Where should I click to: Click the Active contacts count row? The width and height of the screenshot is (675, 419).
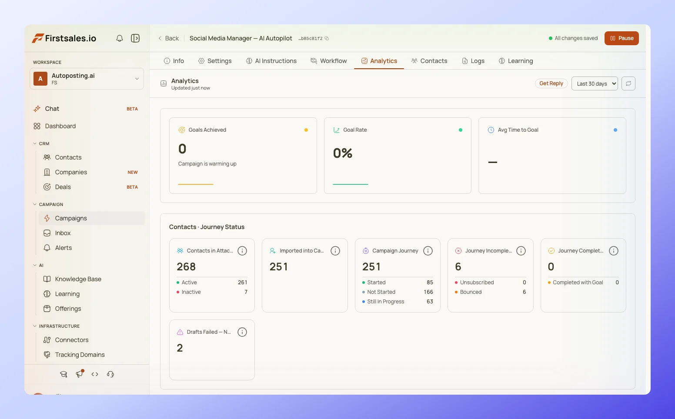(212, 283)
